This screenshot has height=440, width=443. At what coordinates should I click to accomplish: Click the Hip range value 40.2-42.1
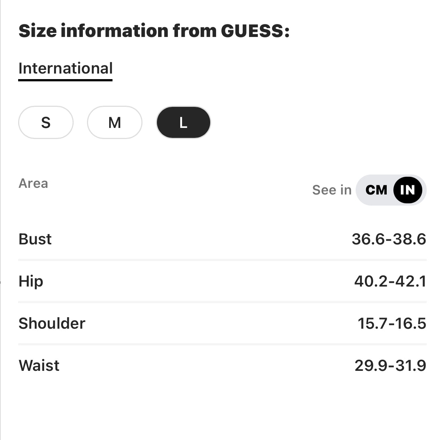390,281
